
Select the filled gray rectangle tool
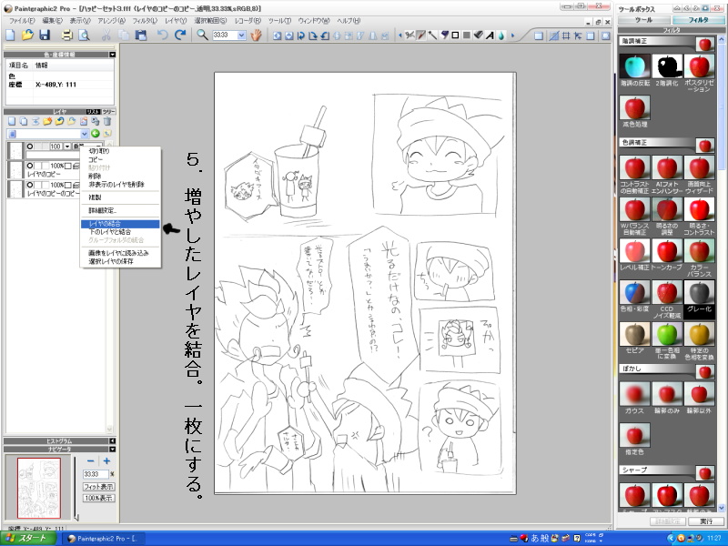coord(467,35)
